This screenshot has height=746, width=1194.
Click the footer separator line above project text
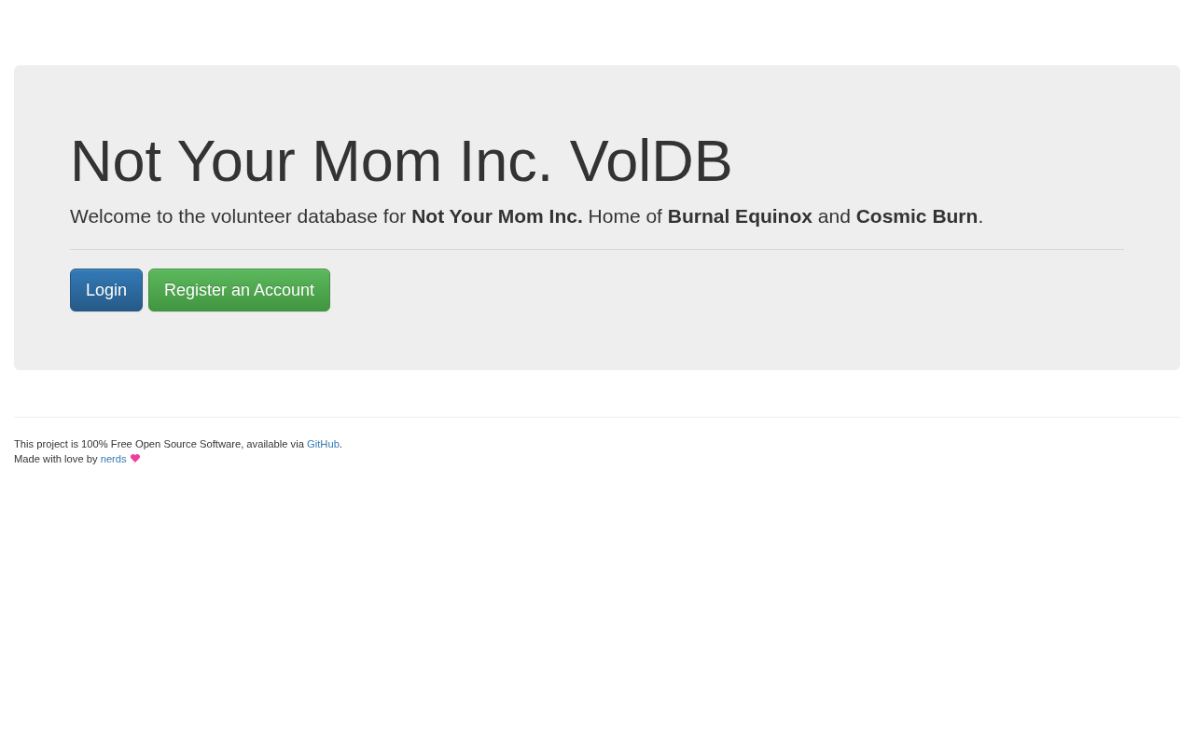597,417
